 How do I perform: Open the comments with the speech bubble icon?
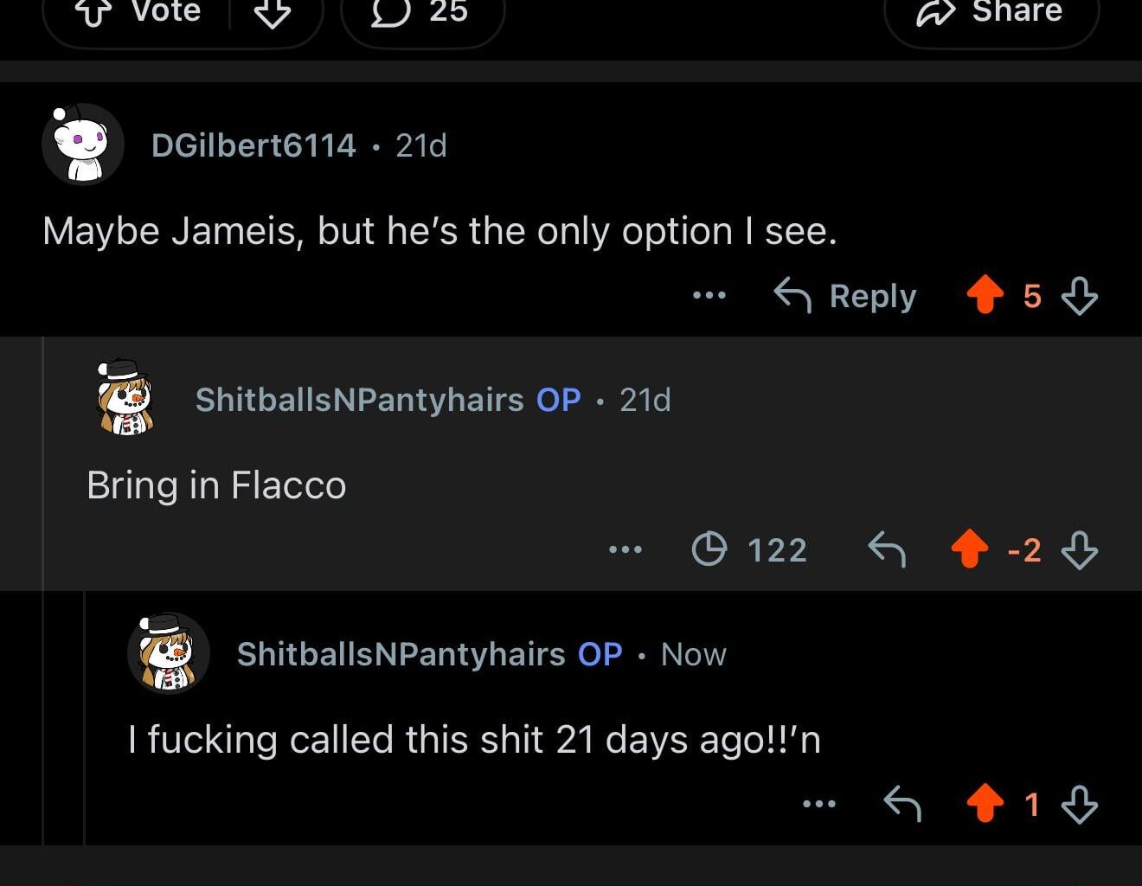tap(394, 13)
